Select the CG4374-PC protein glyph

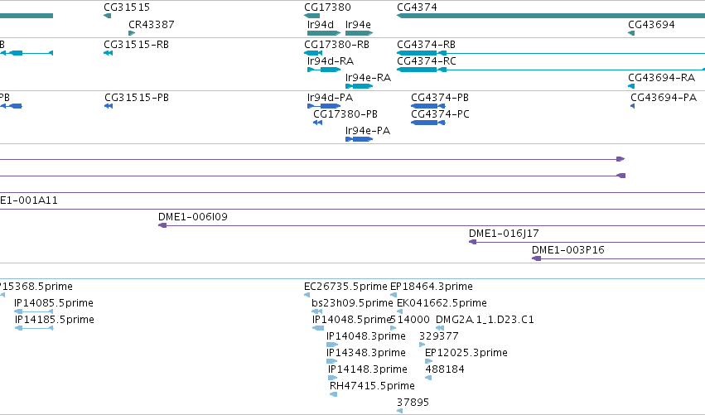point(428,123)
